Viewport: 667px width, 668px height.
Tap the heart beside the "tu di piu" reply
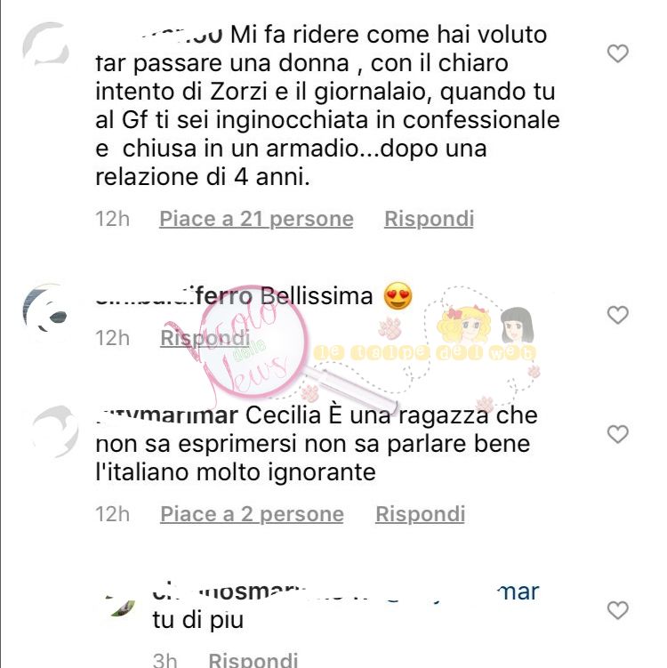pyautogui.click(x=617, y=610)
